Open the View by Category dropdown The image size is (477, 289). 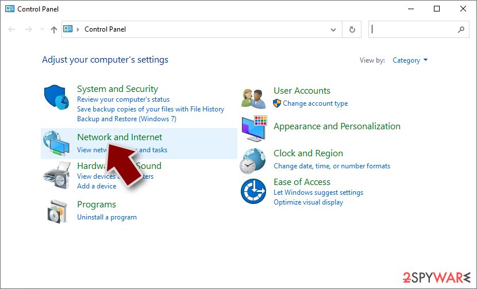tap(410, 60)
